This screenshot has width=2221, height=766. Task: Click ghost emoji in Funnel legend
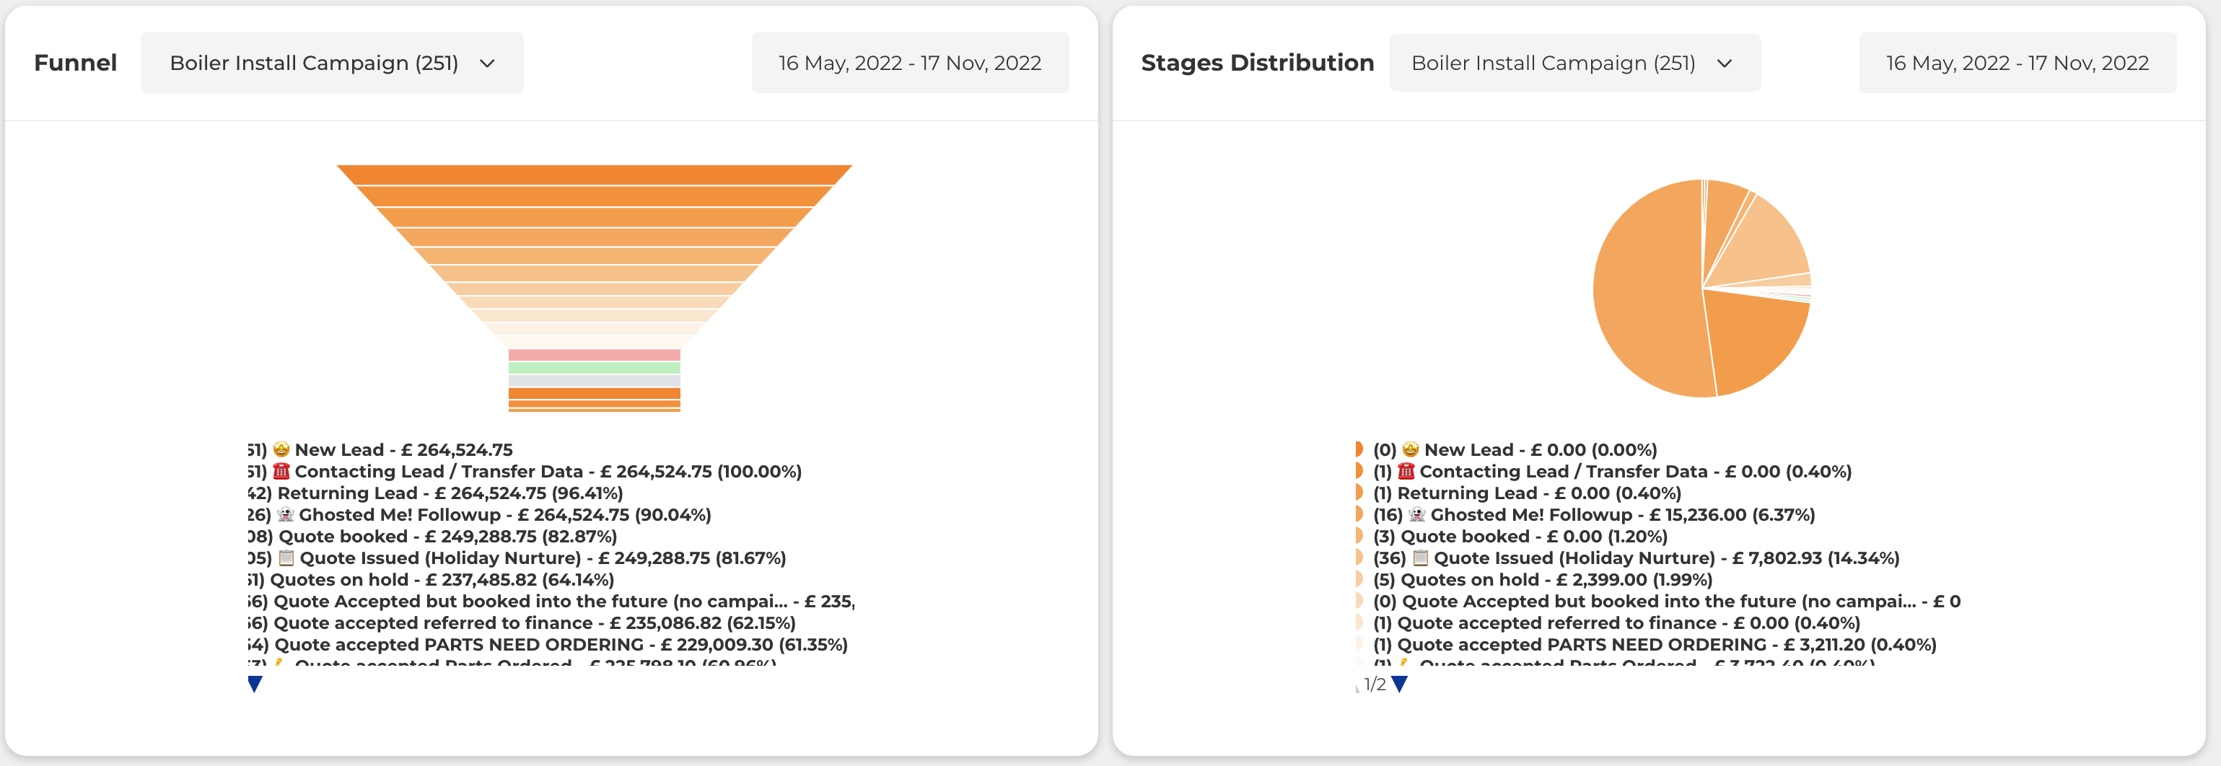click(286, 515)
